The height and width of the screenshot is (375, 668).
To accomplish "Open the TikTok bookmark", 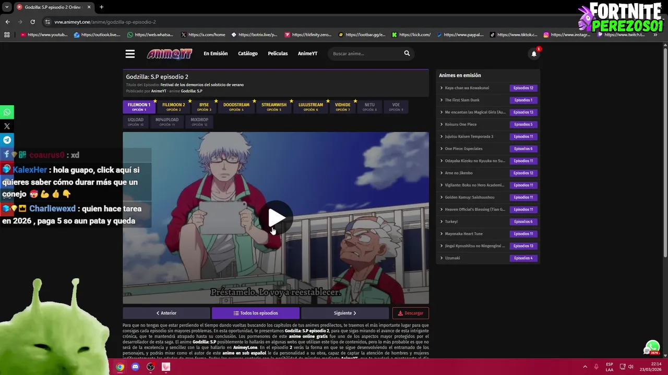I will [514, 35].
